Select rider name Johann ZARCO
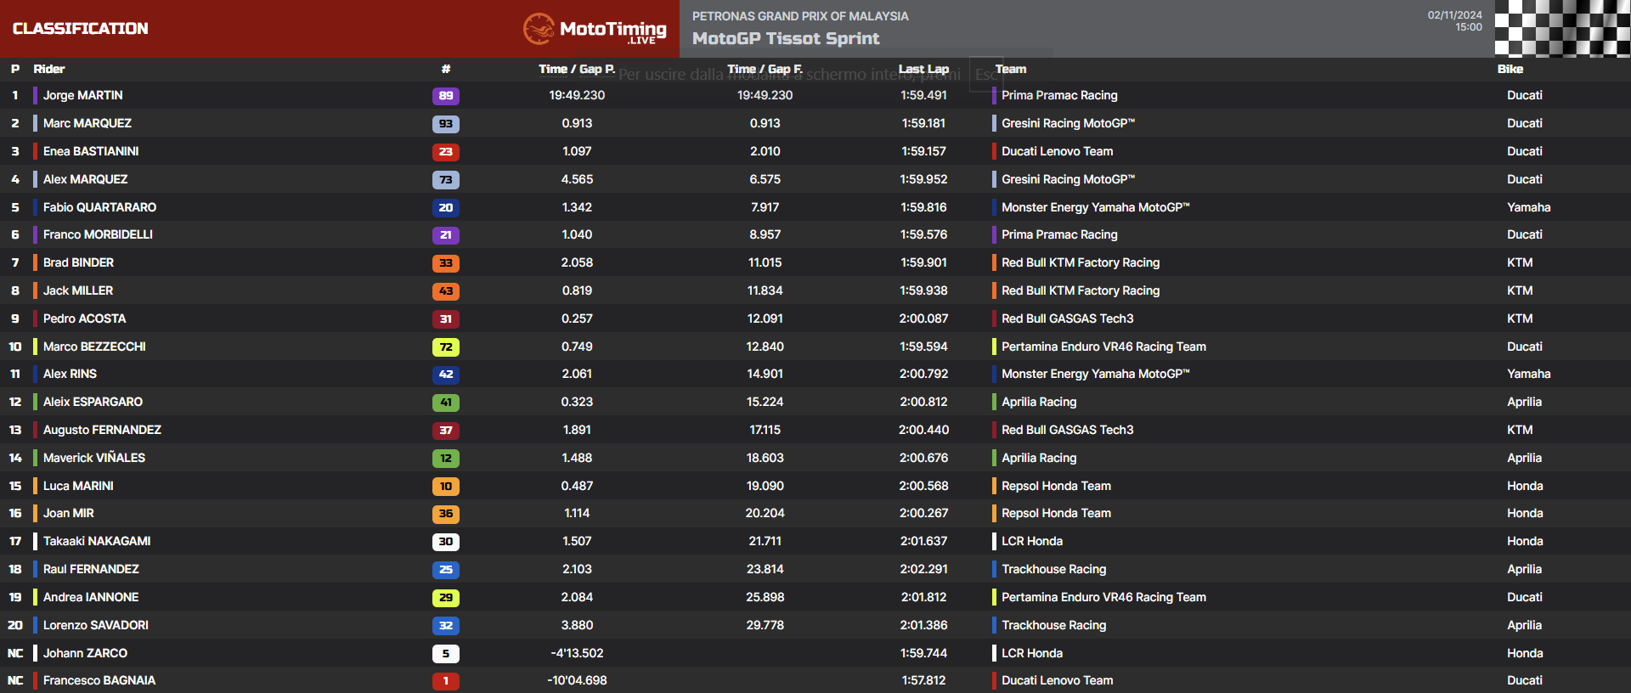 click(86, 653)
